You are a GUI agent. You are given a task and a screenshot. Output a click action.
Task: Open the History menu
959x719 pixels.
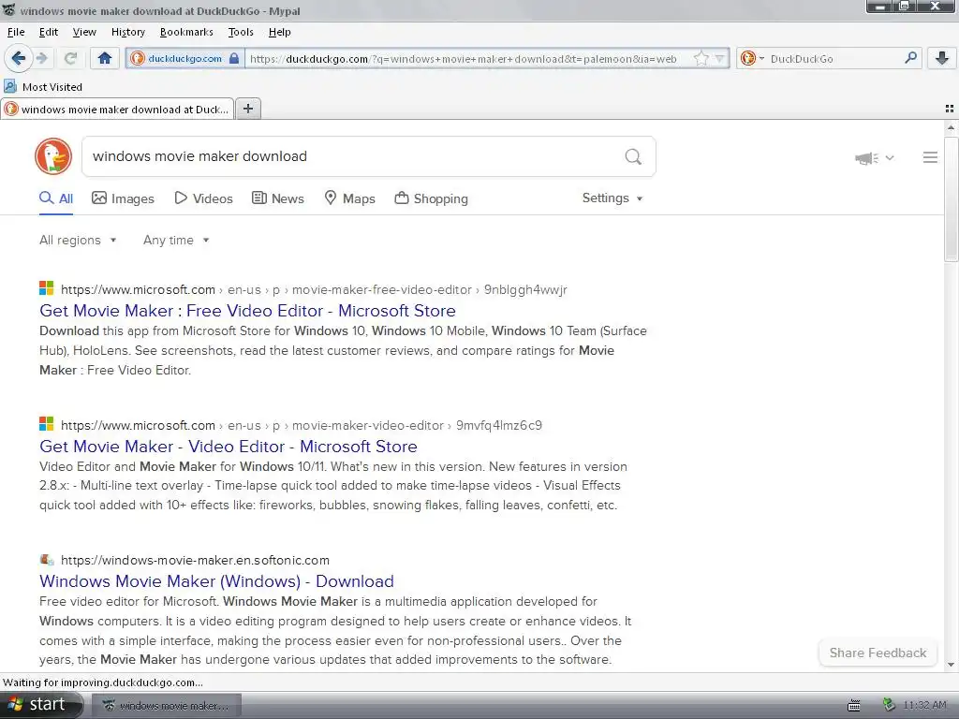pos(127,32)
